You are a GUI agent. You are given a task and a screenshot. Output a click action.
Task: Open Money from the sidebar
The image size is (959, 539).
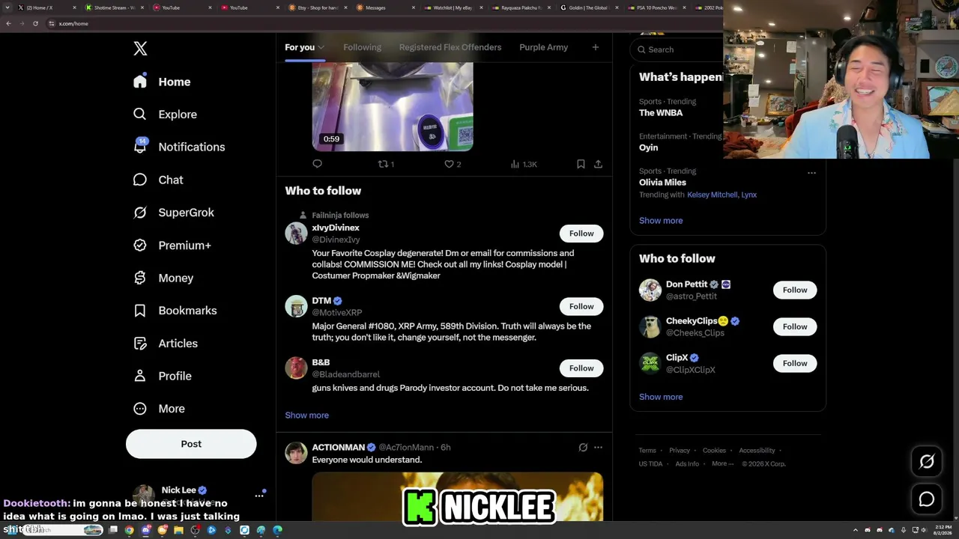tap(163, 278)
